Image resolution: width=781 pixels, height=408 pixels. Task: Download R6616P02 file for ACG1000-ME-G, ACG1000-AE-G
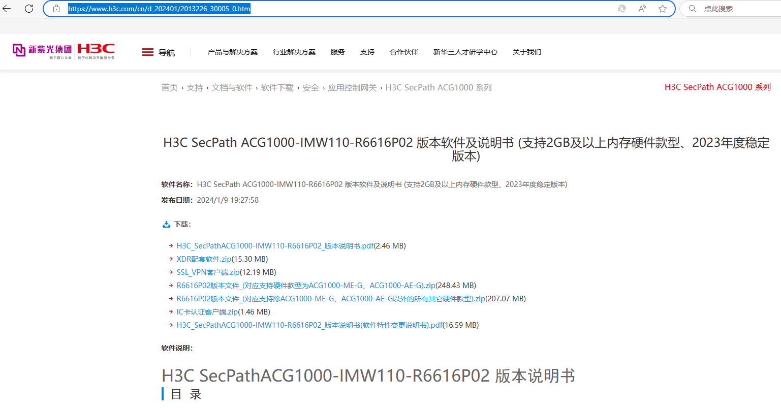click(x=306, y=286)
